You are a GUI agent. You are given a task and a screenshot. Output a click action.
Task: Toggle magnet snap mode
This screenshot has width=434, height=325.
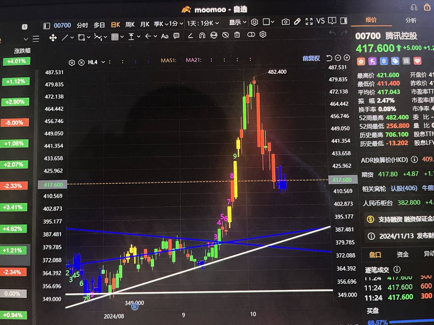click(x=202, y=35)
